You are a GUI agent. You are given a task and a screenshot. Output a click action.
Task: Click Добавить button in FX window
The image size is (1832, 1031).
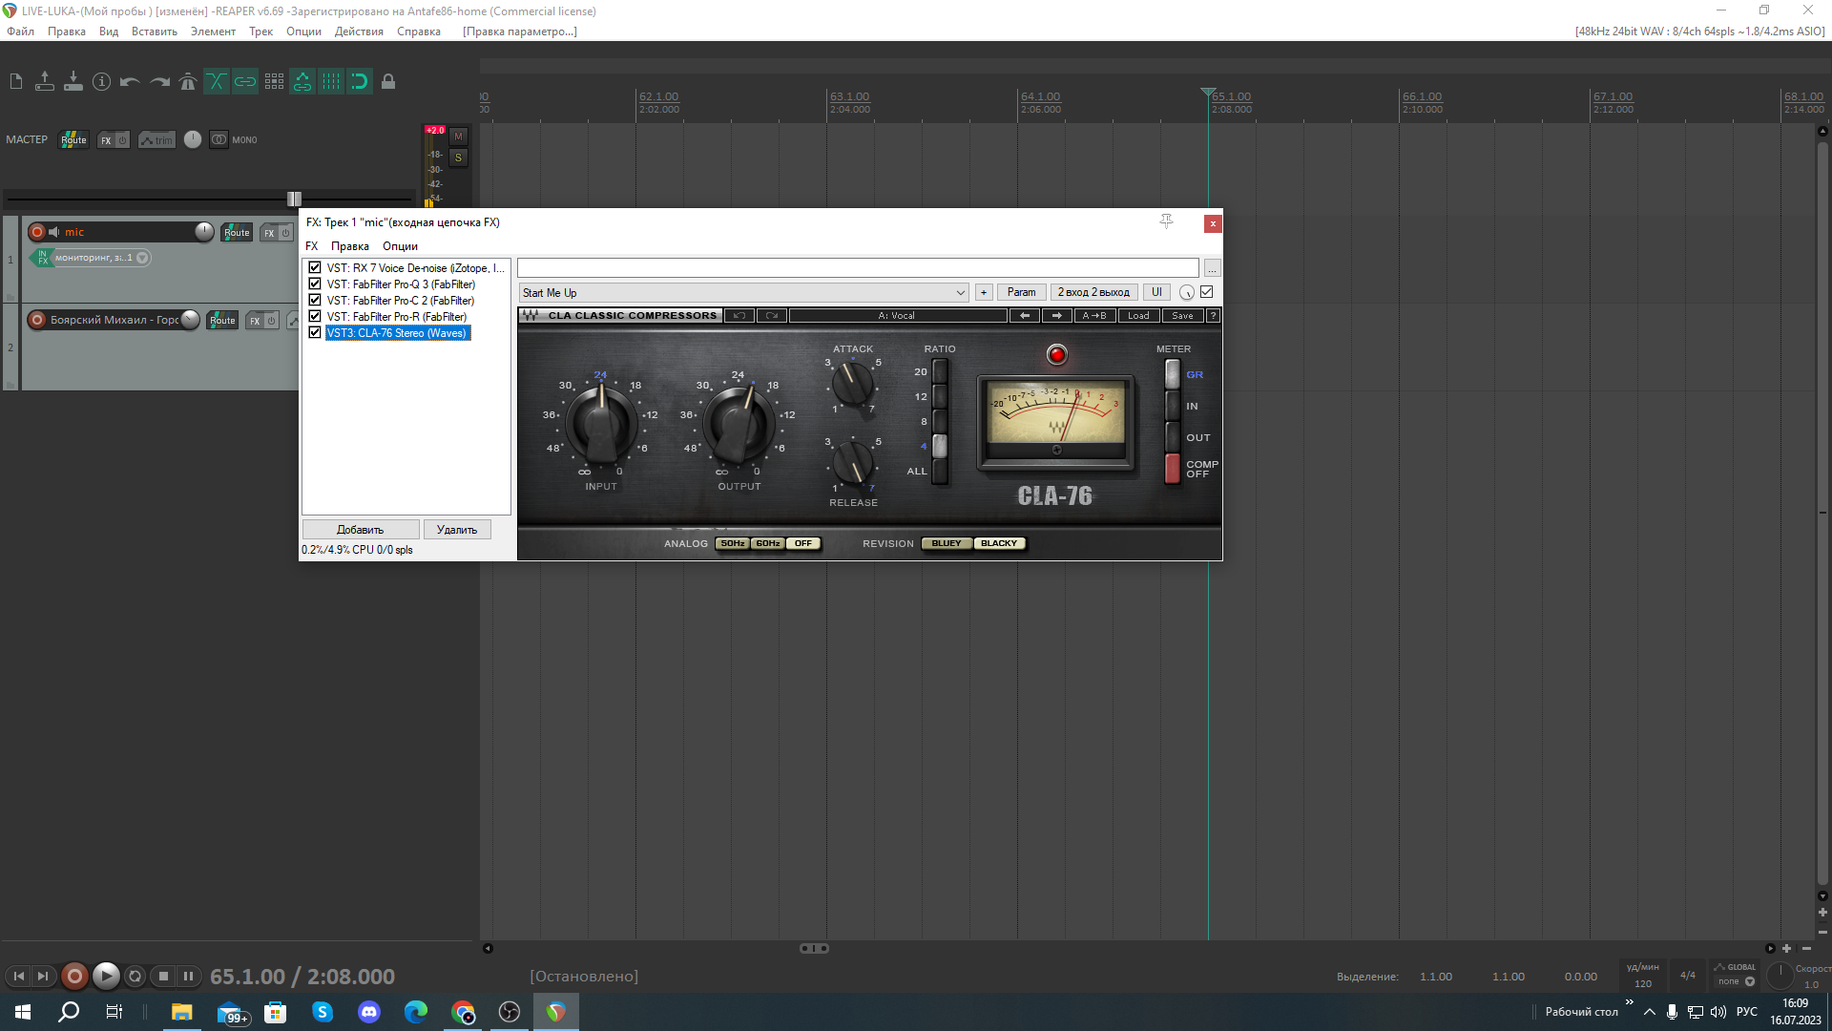(x=361, y=530)
